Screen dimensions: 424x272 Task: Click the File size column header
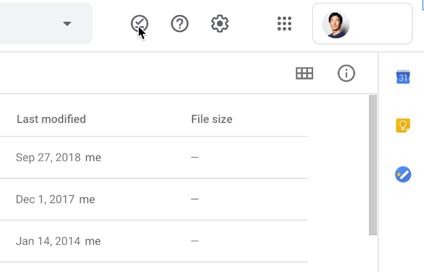click(x=212, y=119)
